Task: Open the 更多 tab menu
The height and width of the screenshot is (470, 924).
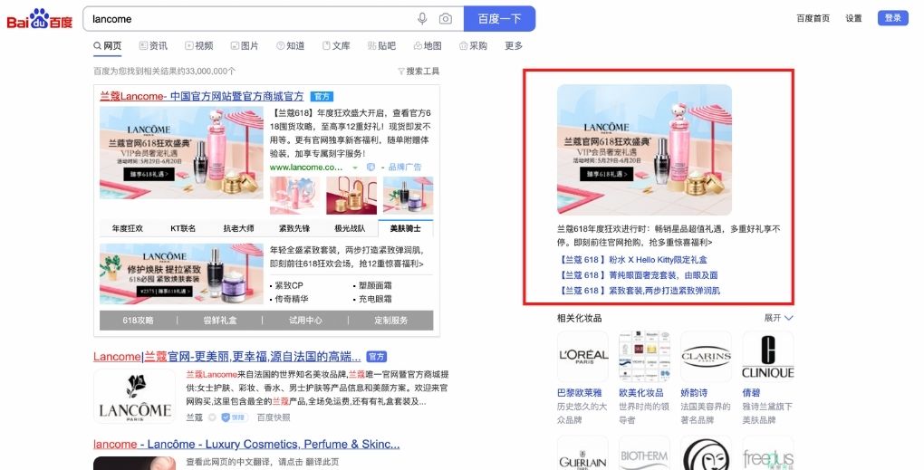Action: point(514,46)
